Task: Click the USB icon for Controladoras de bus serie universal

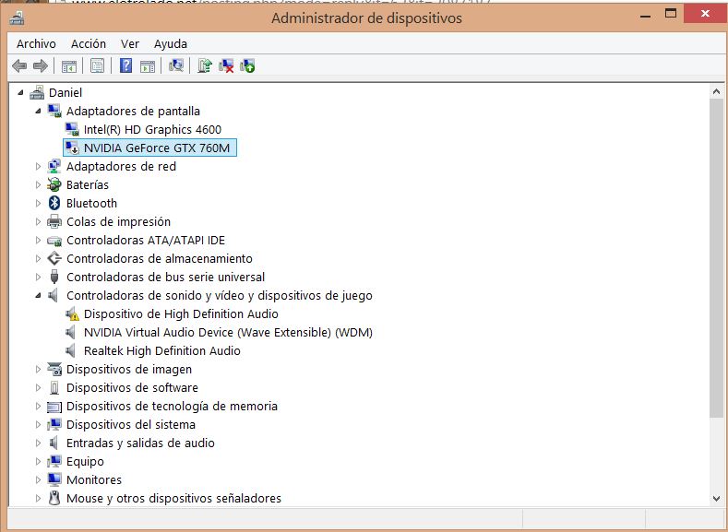Action: [x=54, y=277]
